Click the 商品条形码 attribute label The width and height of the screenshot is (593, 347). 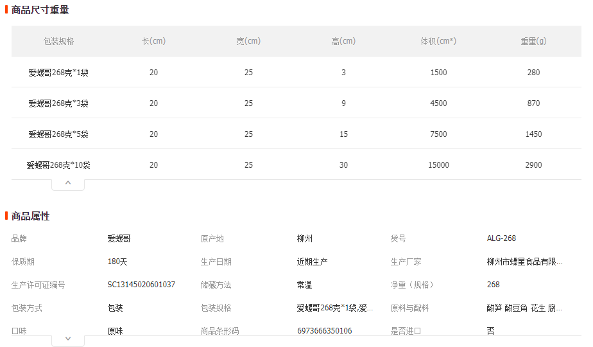(219, 331)
